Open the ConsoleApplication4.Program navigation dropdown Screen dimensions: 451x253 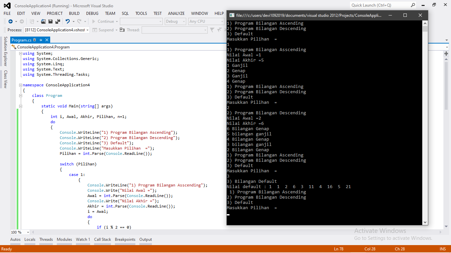(119, 47)
